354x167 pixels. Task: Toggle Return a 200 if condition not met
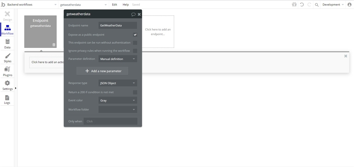(x=135, y=92)
